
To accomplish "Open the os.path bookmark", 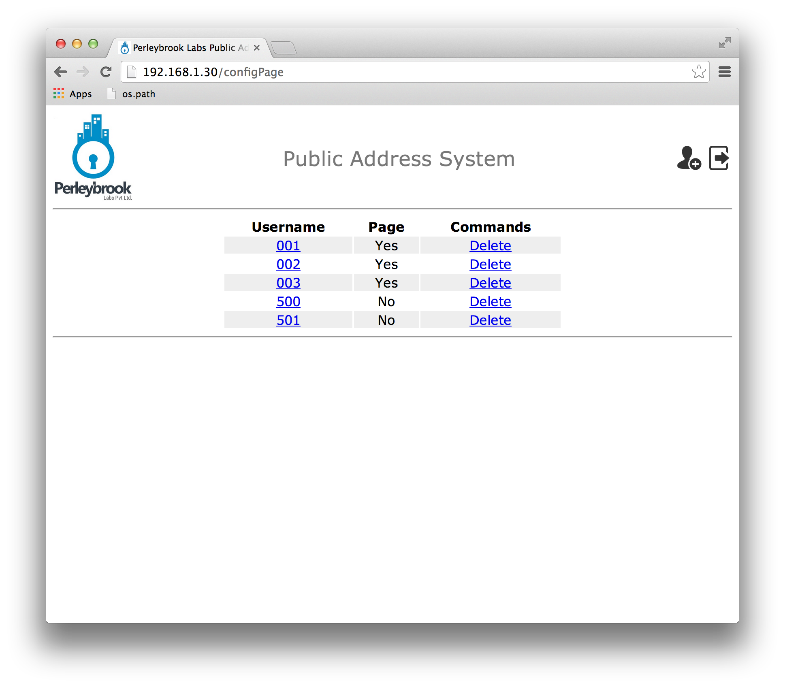I will point(131,94).
